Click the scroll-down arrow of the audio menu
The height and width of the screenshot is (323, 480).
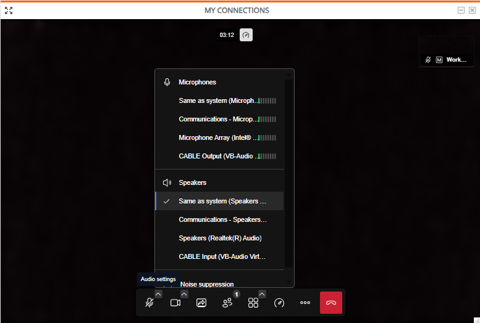pyautogui.click(x=288, y=282)
